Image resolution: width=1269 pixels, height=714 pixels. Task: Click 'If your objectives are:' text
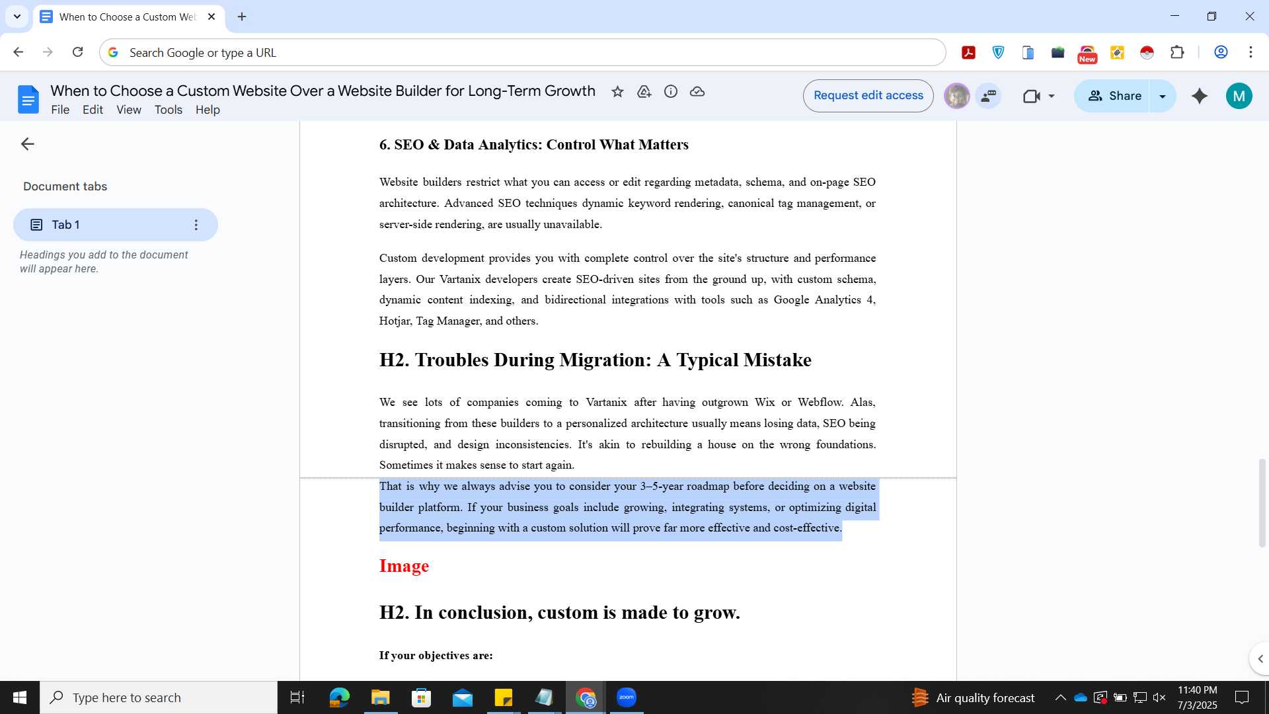[x=436, y=655]
